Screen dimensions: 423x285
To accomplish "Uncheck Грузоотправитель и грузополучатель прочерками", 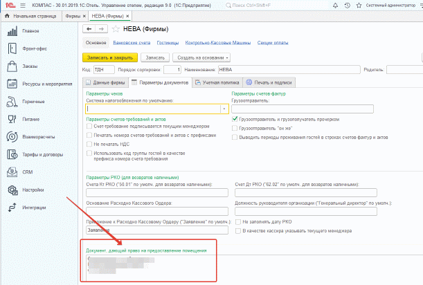I will click(x=235, y=119).
